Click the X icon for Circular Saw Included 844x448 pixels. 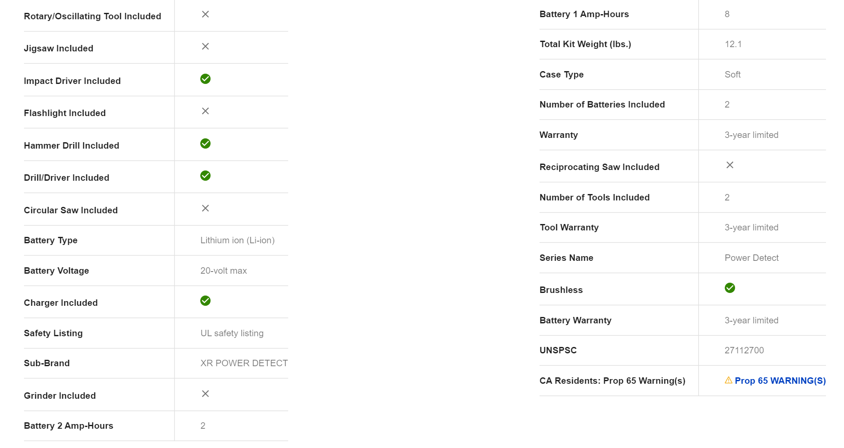205,208
